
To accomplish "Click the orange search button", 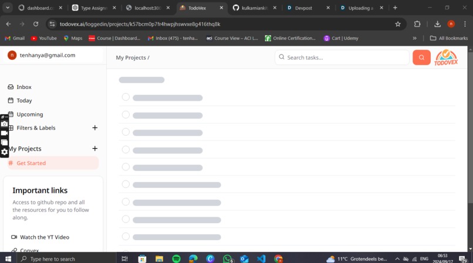I will pos(421,57).
